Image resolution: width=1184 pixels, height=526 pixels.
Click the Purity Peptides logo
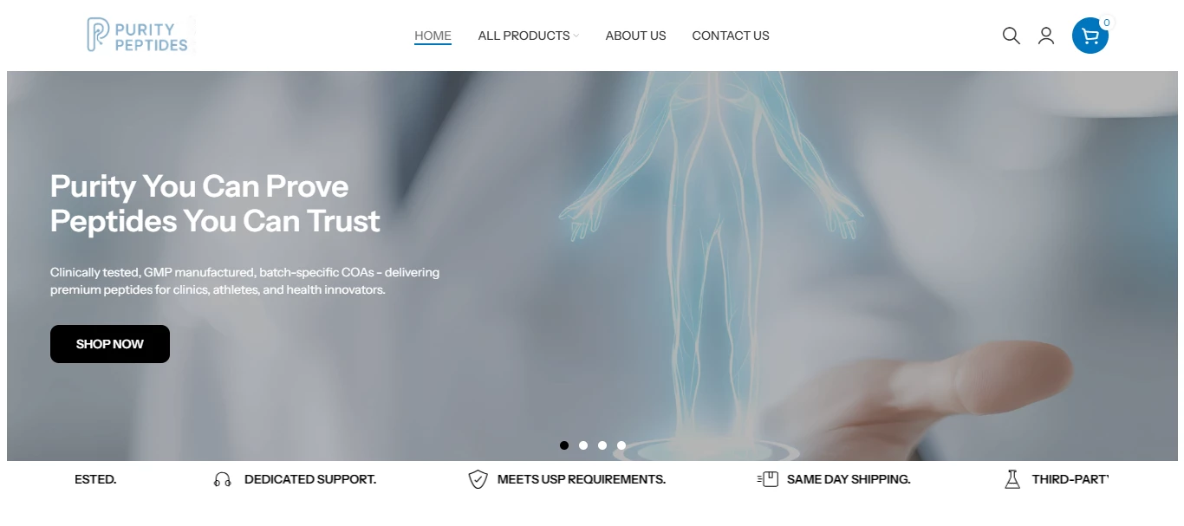pyautogui.click(x=138, y=35)
